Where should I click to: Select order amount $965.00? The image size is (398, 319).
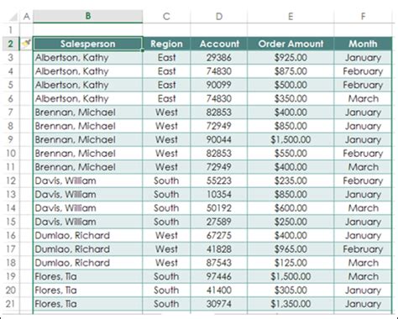(291, 249)
